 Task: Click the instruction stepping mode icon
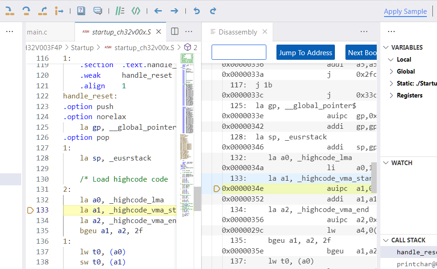59,11
